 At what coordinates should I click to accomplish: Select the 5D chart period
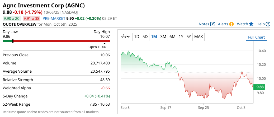(x=145, y=37)
